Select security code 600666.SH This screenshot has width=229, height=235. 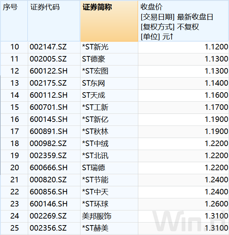tap(54, 168)
